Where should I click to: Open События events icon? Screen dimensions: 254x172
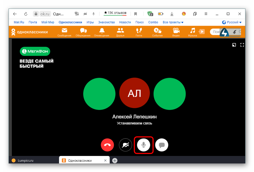tap(157, 32)
